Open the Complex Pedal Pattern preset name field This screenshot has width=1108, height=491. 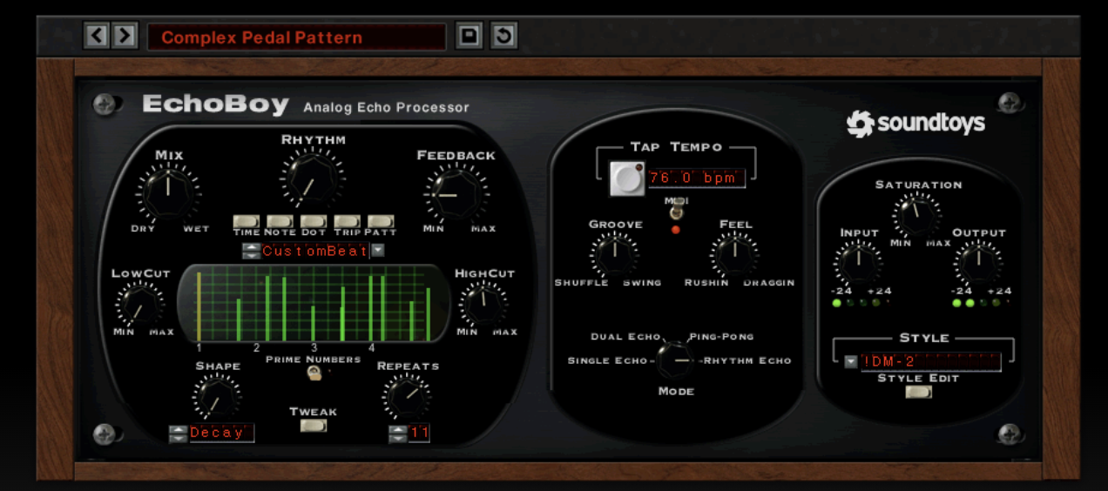[296, 37]
